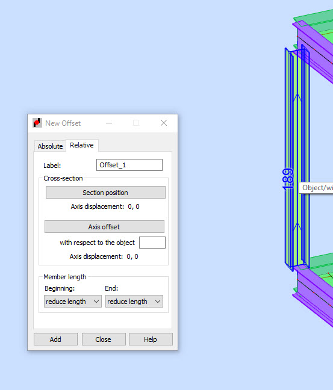Select member 189 label in the model
Screen dimensions: 333x390
click(288, 179)
